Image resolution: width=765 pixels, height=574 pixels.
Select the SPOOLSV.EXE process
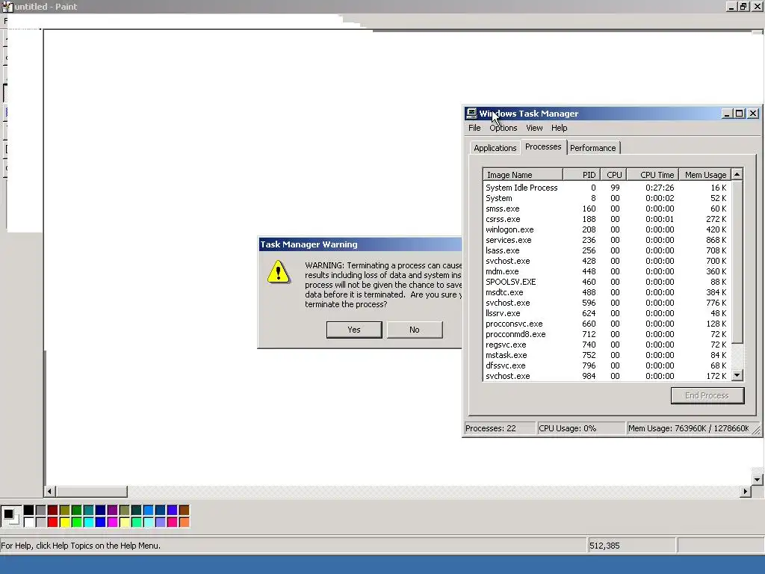coord(607,282)
